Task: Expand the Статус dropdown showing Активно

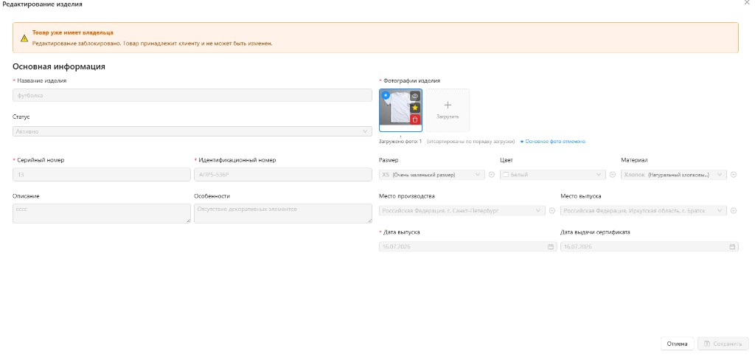Action: click(x=192, y=131)
